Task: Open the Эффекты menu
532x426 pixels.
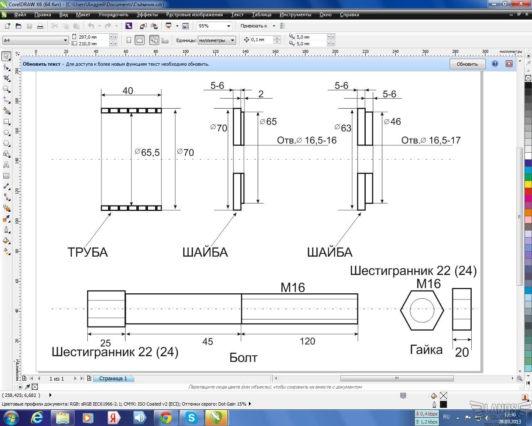Action: click(x=147, y=15)
